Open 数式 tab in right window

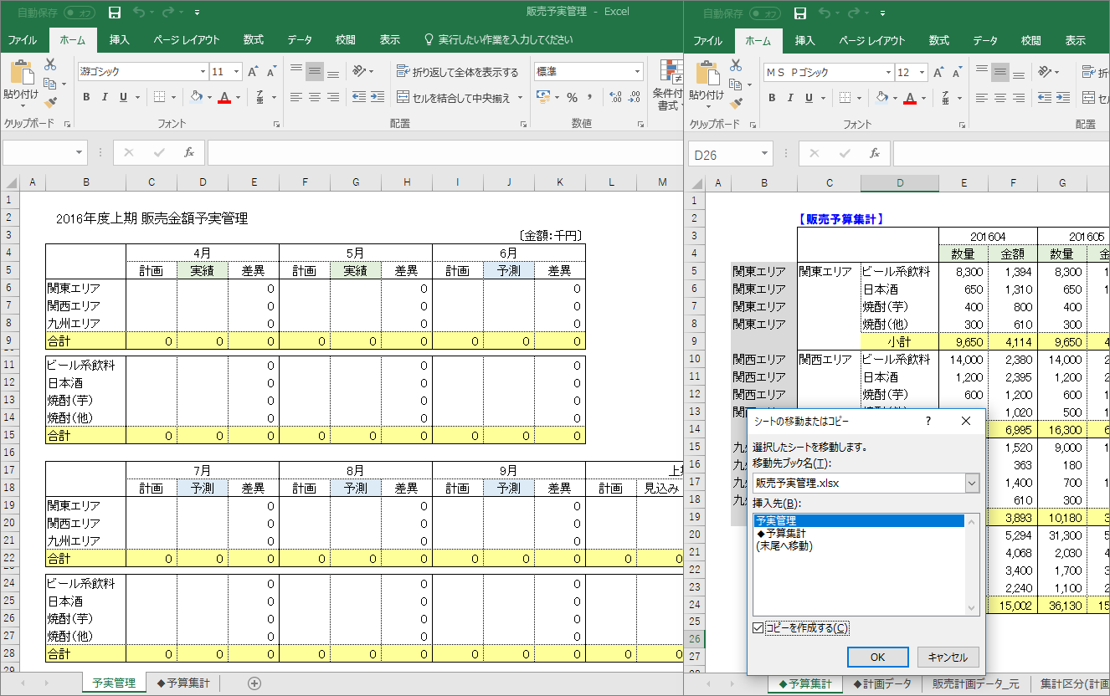click(939, 40)
